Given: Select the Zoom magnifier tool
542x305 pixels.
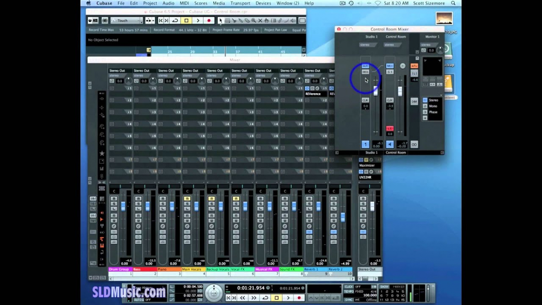Looking at the screenshot, I should [253, 21].
